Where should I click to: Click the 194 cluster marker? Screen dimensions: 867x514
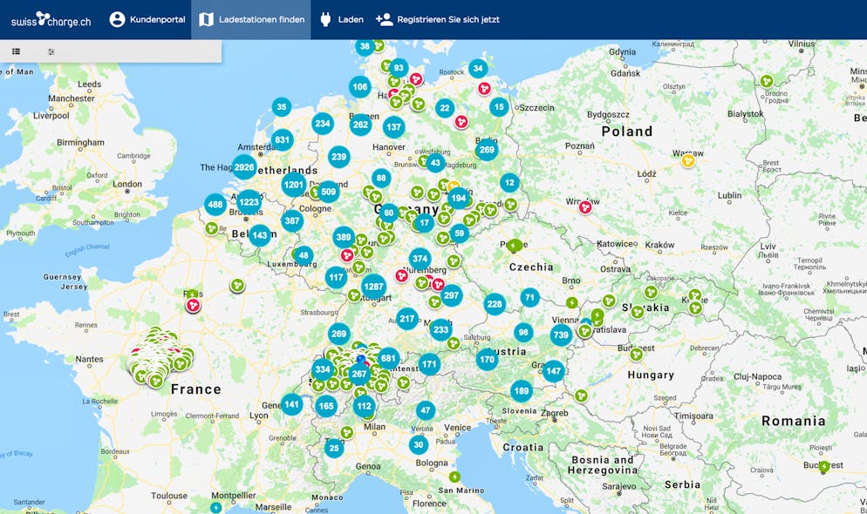tap(458, 199)
